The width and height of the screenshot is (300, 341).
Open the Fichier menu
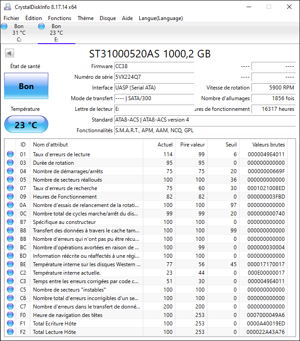[12, 18]
